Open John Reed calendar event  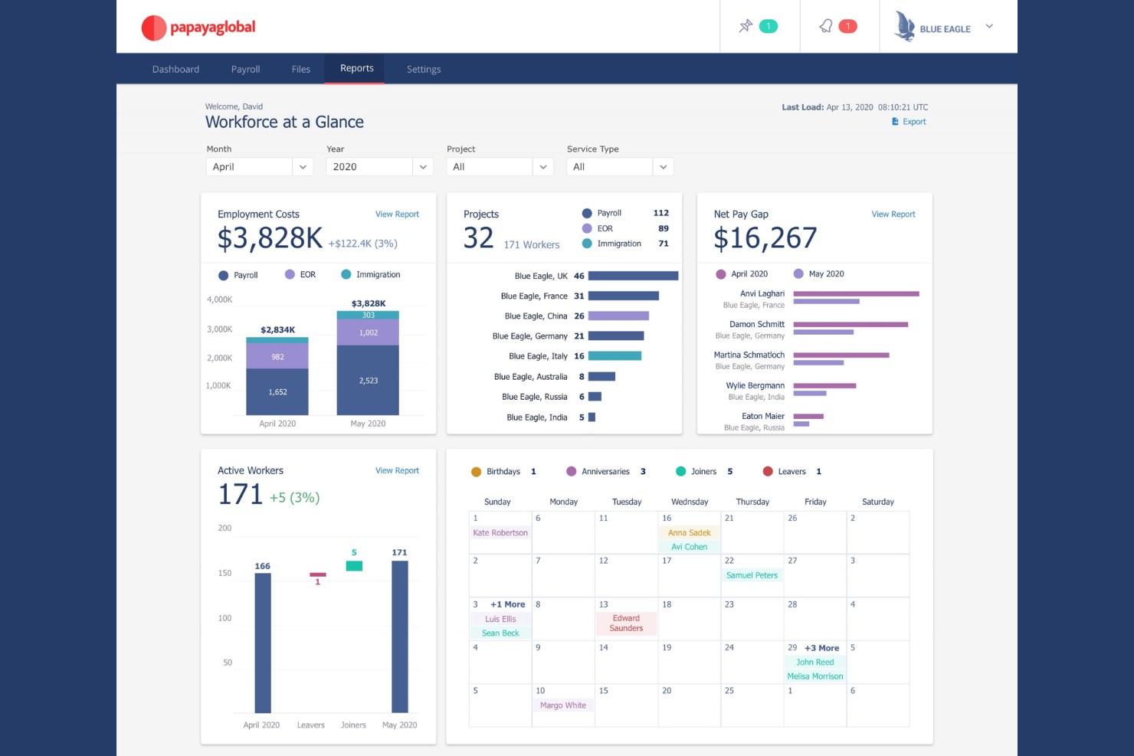coord(814,663)
